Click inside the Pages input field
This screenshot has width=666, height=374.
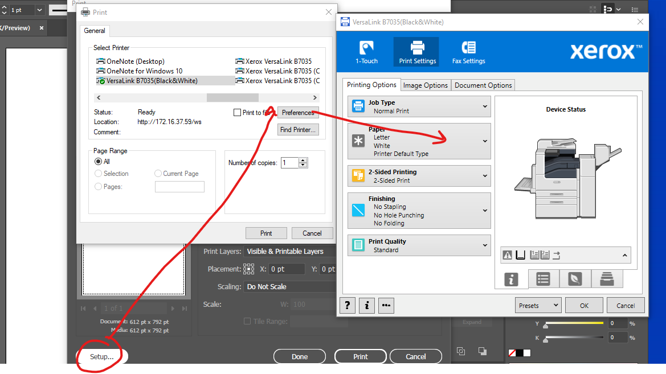tap(179, 186)
